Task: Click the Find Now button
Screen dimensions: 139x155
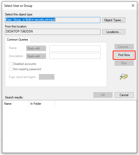Action: click(x=124, y=55)
